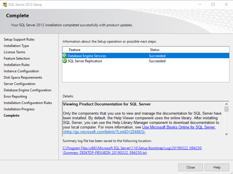This screenshot has height=174, width=233.
Task: Click Instance Configuration step
Action: [x=21, y=71]
